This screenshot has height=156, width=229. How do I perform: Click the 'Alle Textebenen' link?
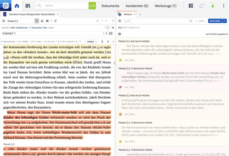click(19, 27)
